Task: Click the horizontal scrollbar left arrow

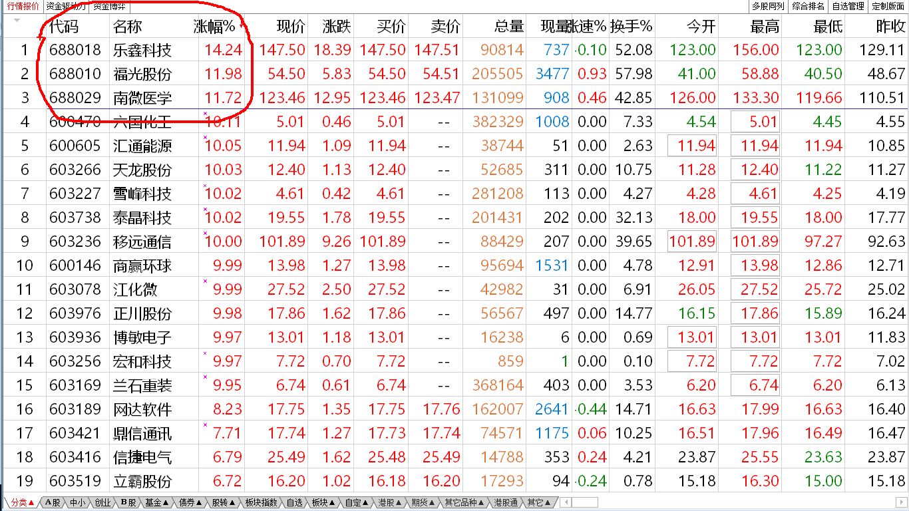Action: 566,502
